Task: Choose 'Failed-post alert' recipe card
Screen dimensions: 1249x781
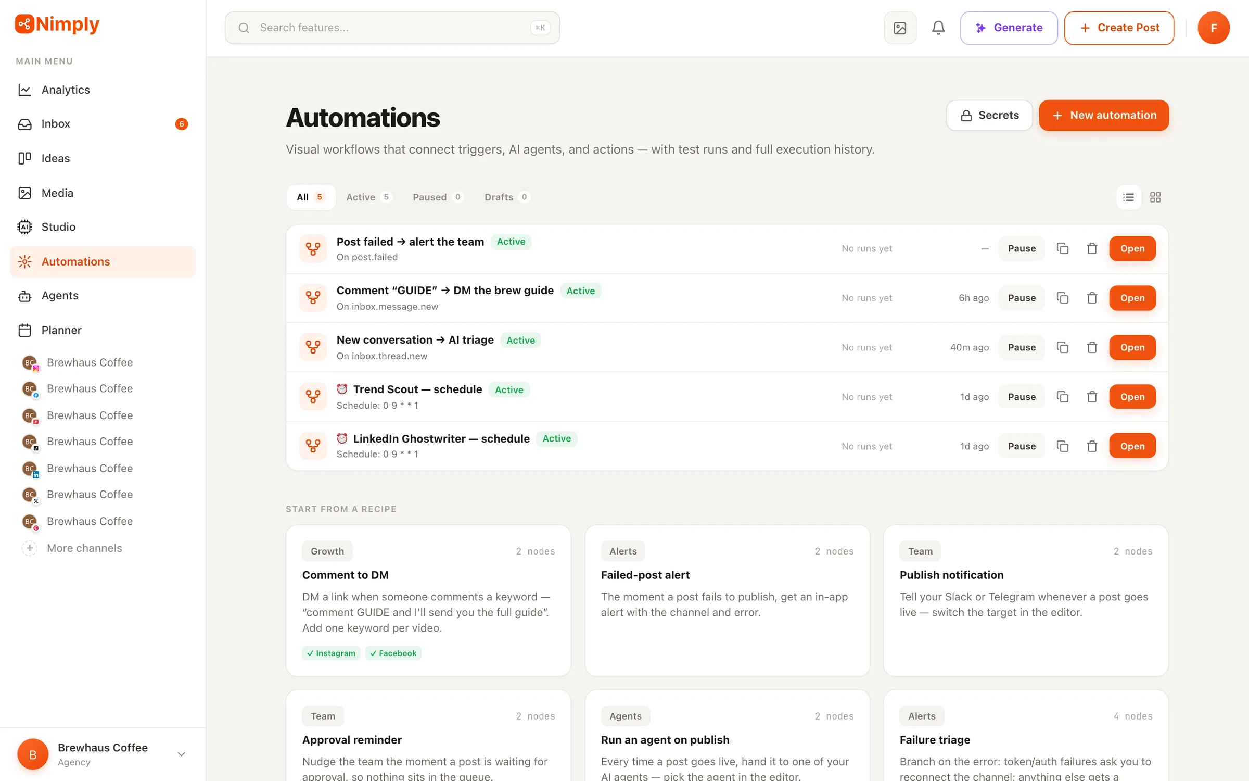Action: [x=727, y=600]
